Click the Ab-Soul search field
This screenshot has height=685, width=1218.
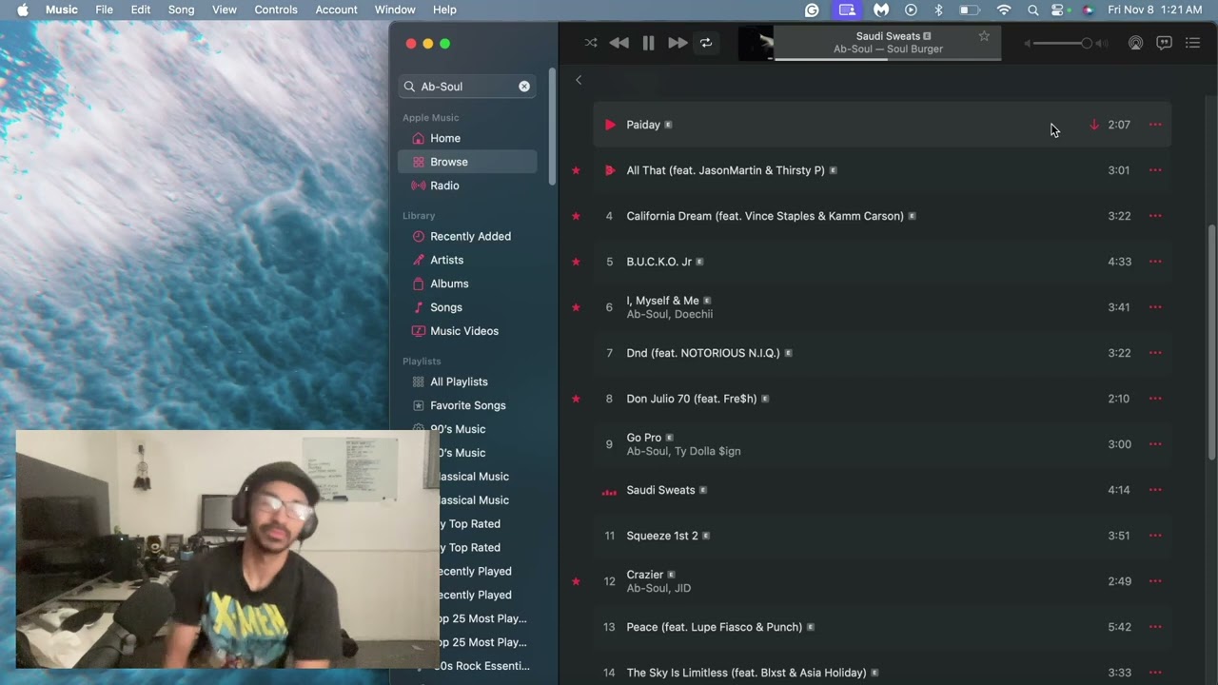click(467, 87)
